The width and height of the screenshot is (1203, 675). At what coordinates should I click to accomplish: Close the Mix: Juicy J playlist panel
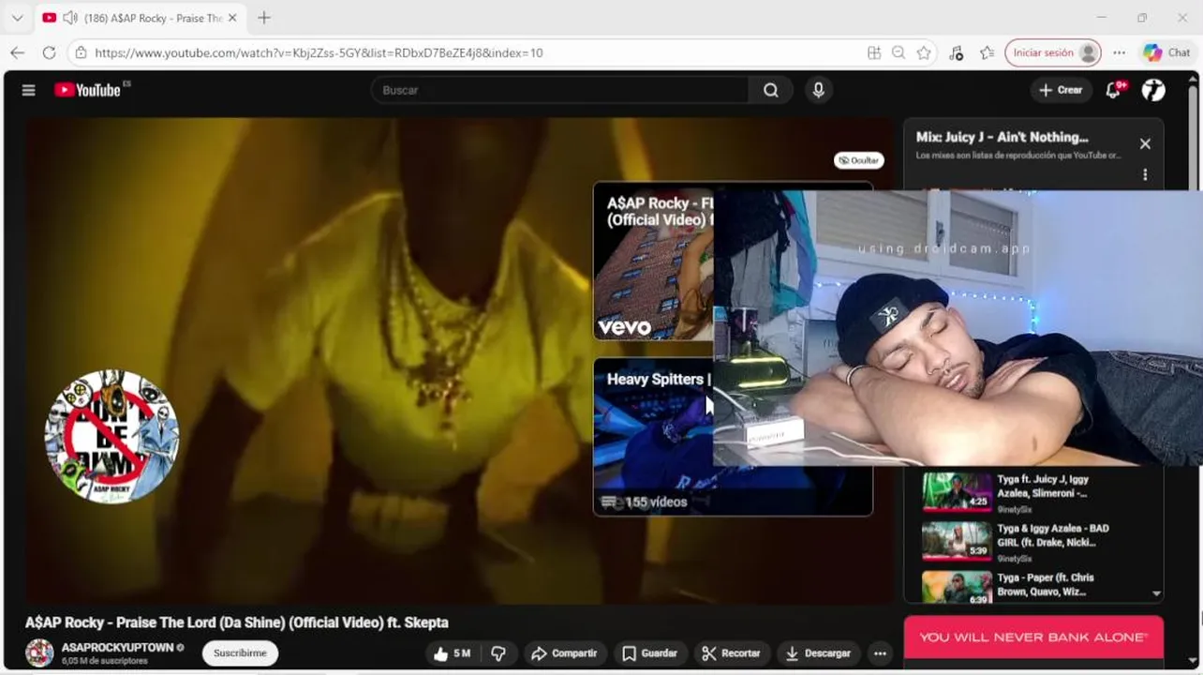click(x=1145, y=143)
